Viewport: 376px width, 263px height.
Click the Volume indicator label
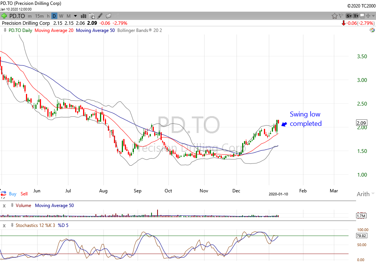[23, 206]
